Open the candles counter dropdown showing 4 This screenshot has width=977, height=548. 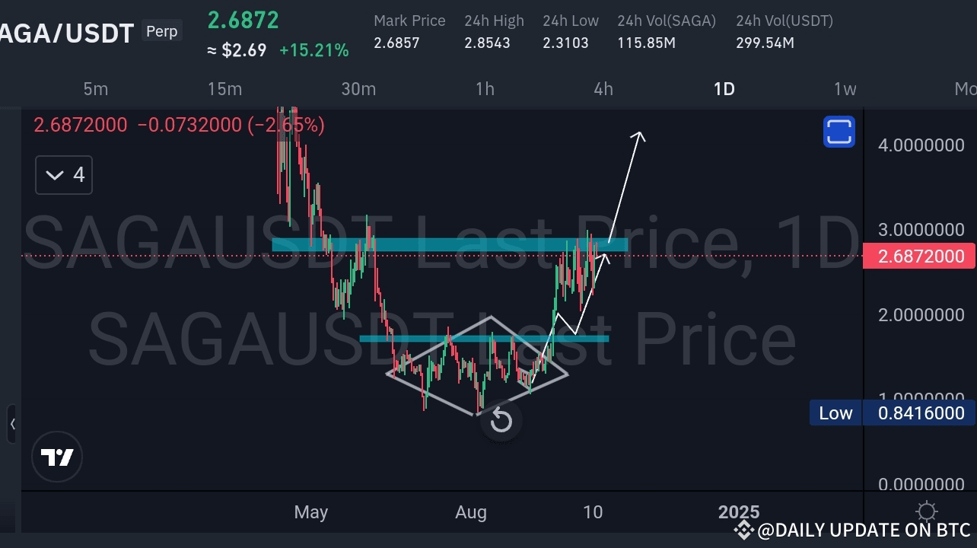click(x=63, y=174)
